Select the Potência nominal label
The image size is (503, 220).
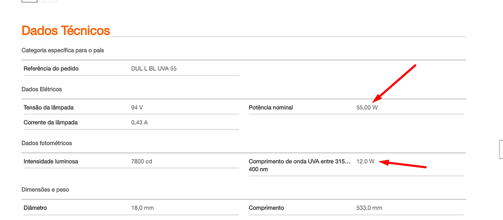click(271, 107)
